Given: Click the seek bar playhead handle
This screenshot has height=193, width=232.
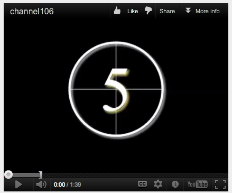Looking at the screenshot, I should coord(8,174).
